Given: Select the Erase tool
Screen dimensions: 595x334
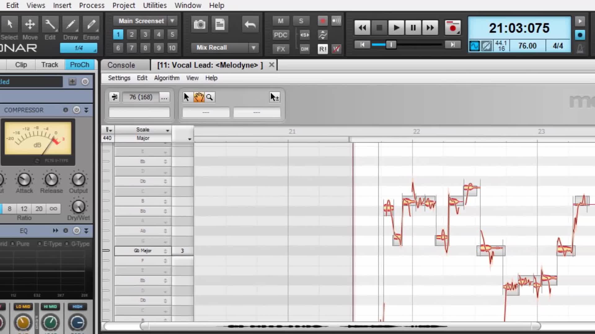Looking at the screenshot, I should click(x=91, y=25).
